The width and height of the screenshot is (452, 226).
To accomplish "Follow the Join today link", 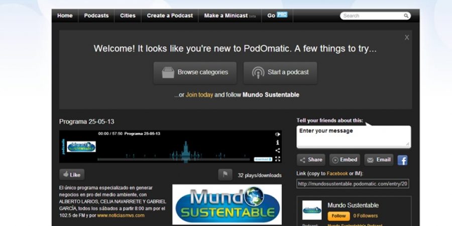I will pos(199,95).
